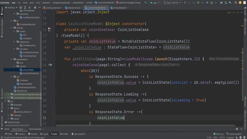Open CoinListViewModel in project tree

[x=30, y=73]
